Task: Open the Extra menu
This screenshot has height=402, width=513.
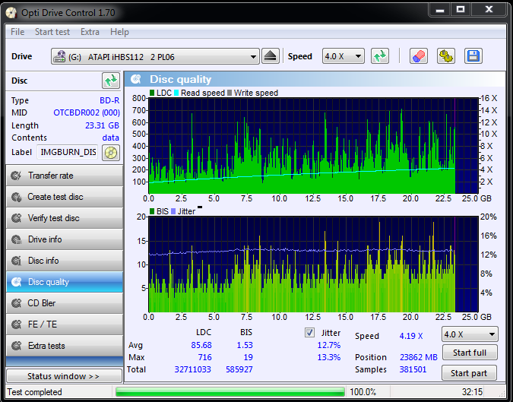Action: click(x=90, y=32)
